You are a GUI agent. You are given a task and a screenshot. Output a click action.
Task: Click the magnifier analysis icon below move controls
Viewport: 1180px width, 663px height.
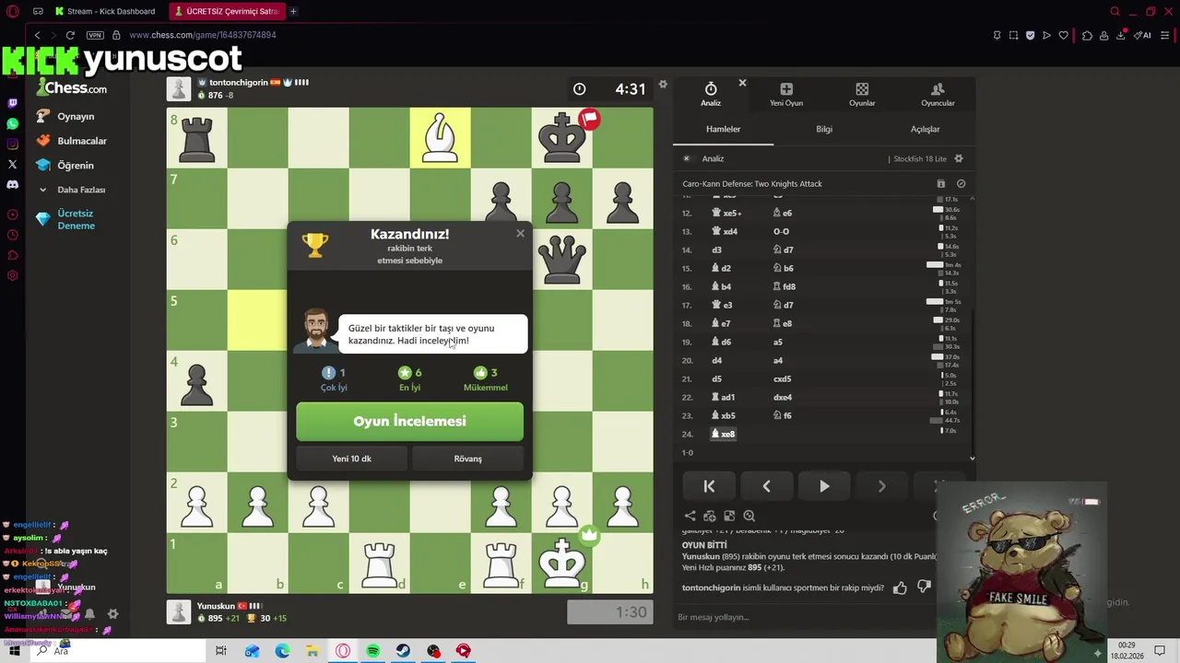point(749,517)
